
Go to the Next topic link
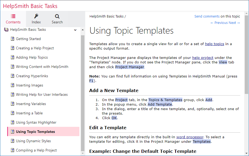click(234, 23)
